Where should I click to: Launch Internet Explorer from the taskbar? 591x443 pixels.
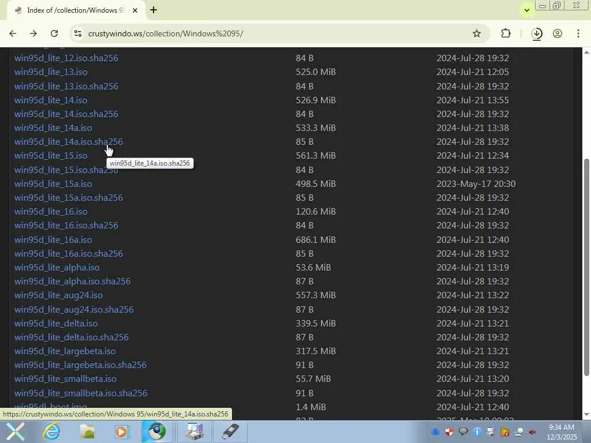coord(51,431)
